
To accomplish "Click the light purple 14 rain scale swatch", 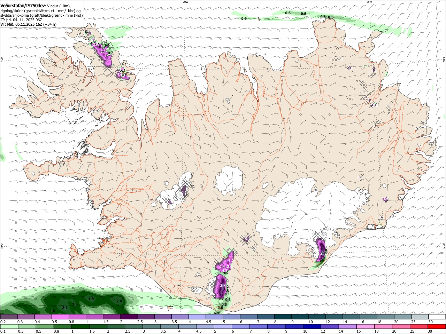I will [348, 326].
